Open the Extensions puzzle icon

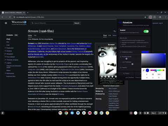click(155, 17)
